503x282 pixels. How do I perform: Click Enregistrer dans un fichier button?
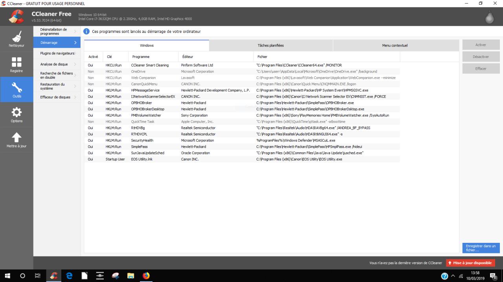click(x=481, y=248)
